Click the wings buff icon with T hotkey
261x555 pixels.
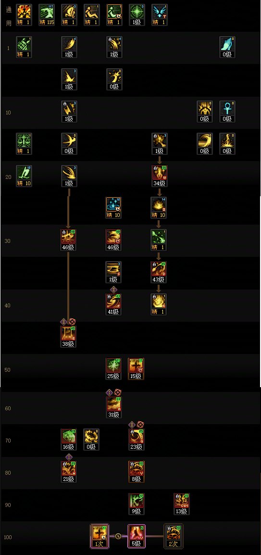[x=159, y=15]
